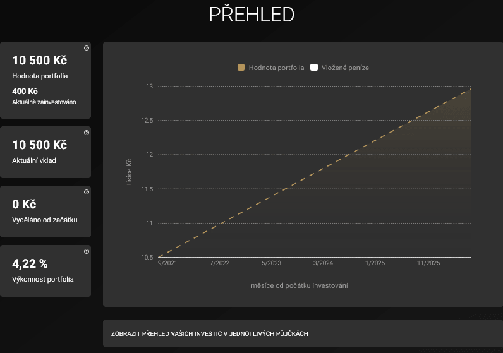The width and height of the screenshot is (503, 353).
Task: Click the 11/2025 label on chart axis
Action: (428, 263)
